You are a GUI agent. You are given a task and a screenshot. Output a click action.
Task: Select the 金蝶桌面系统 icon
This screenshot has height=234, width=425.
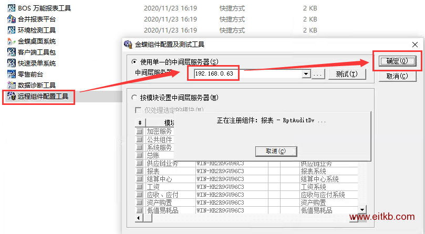12,41
